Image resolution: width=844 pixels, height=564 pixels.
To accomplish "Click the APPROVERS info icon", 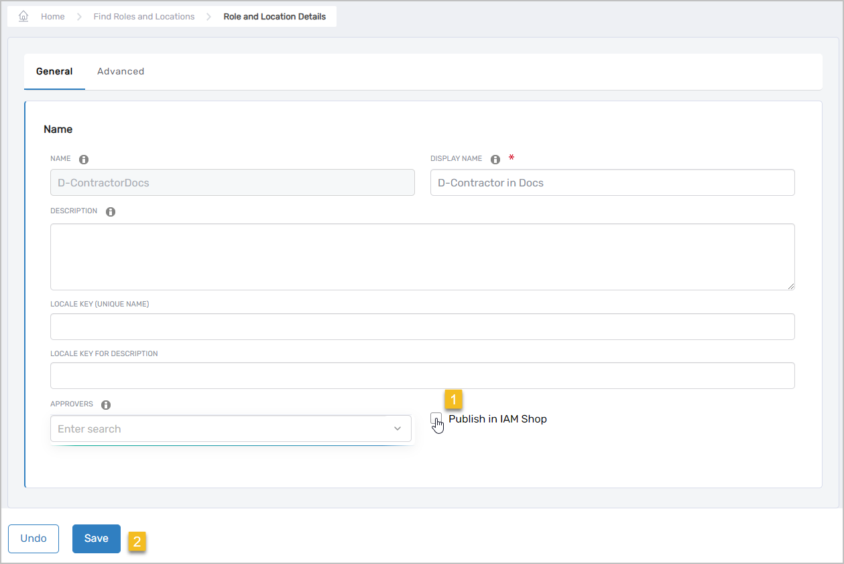I will (106, 405).
